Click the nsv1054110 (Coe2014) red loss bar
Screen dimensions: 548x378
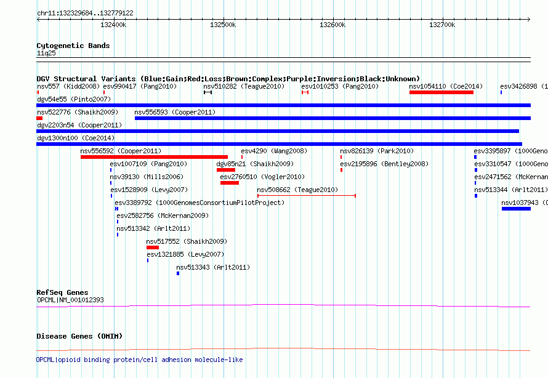coord(441,92)
